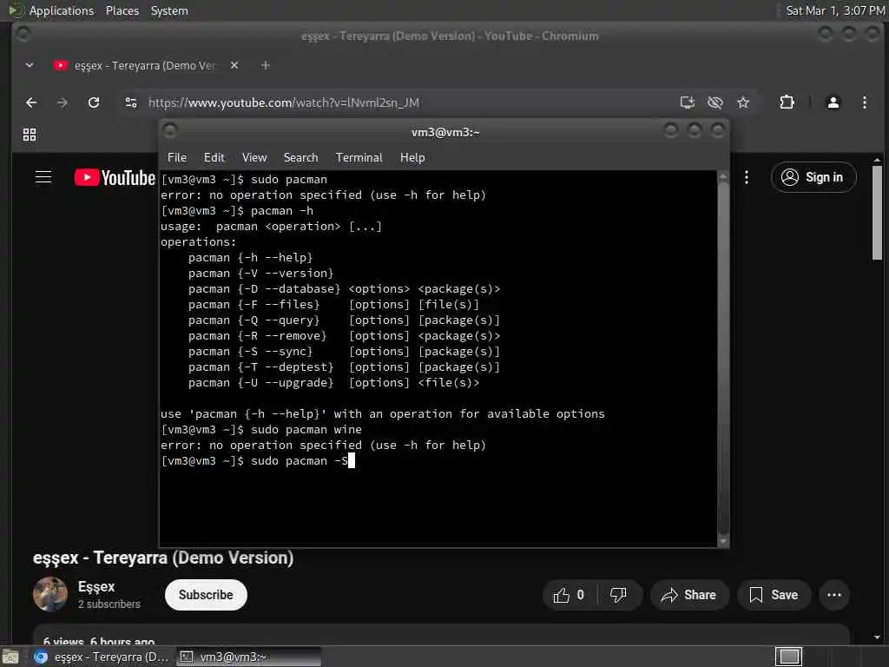View site information icon in address bar
The image size is (889, 667).
pyautogui.click(x=131, y=102)
